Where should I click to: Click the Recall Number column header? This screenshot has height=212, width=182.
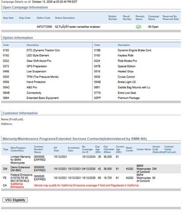pos(127,18)
